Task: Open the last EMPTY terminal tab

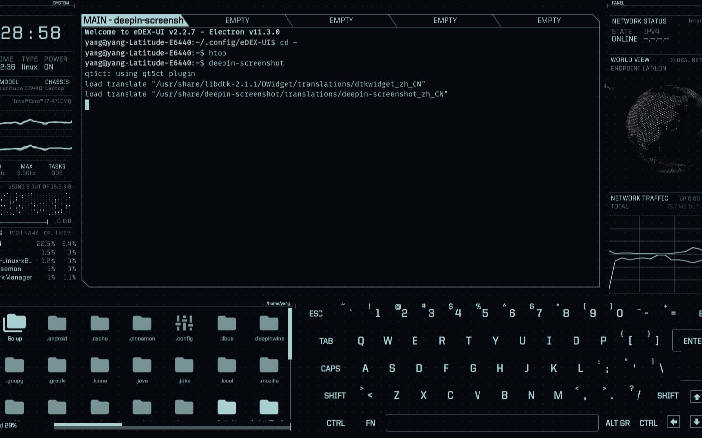Action: pos(549,20)
